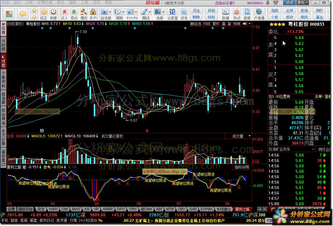Go back with the yellow left arrow
Image resolution: width=333 pixels, height=226 pixels.
click(x=23, y=14)
